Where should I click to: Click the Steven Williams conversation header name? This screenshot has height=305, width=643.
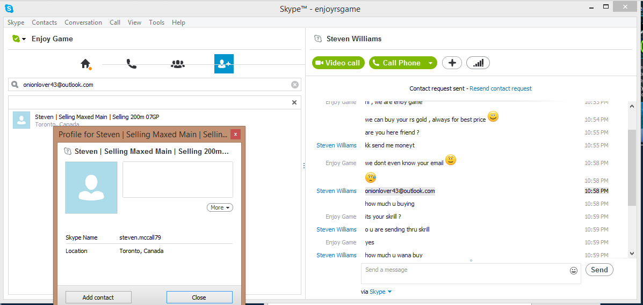coord(354,39)
